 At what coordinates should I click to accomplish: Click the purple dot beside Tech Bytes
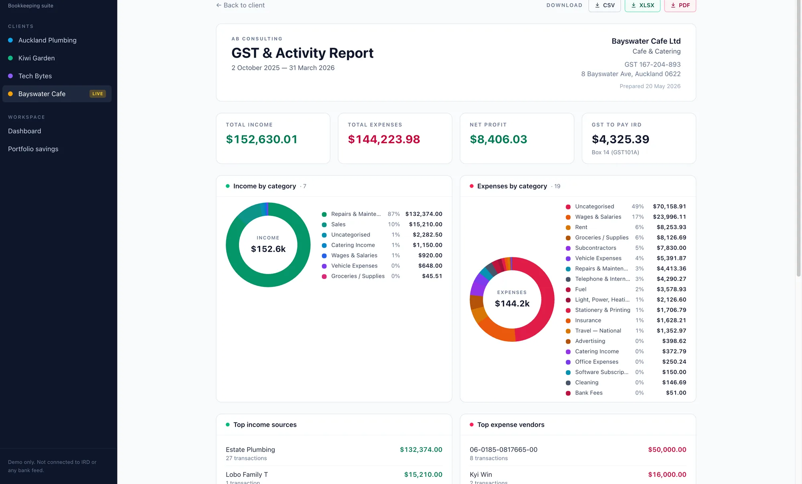pyautogui.click(x=10, y=76)
